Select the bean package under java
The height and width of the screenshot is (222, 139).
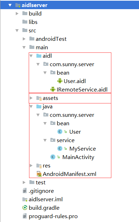pos(63,123)
